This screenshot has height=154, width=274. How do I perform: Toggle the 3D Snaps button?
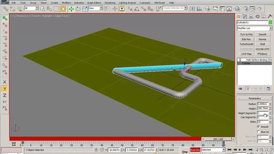pyautogui.click(x=130, y=9)
